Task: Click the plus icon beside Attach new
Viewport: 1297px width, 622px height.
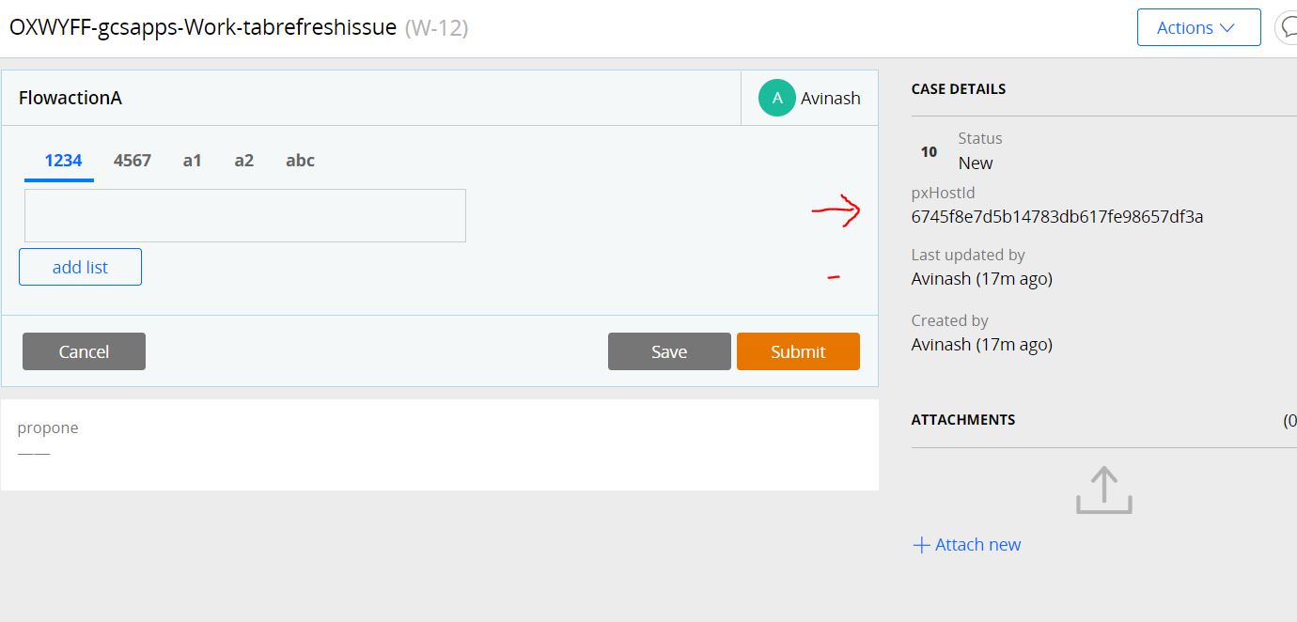Action: (x=921, y=545)
